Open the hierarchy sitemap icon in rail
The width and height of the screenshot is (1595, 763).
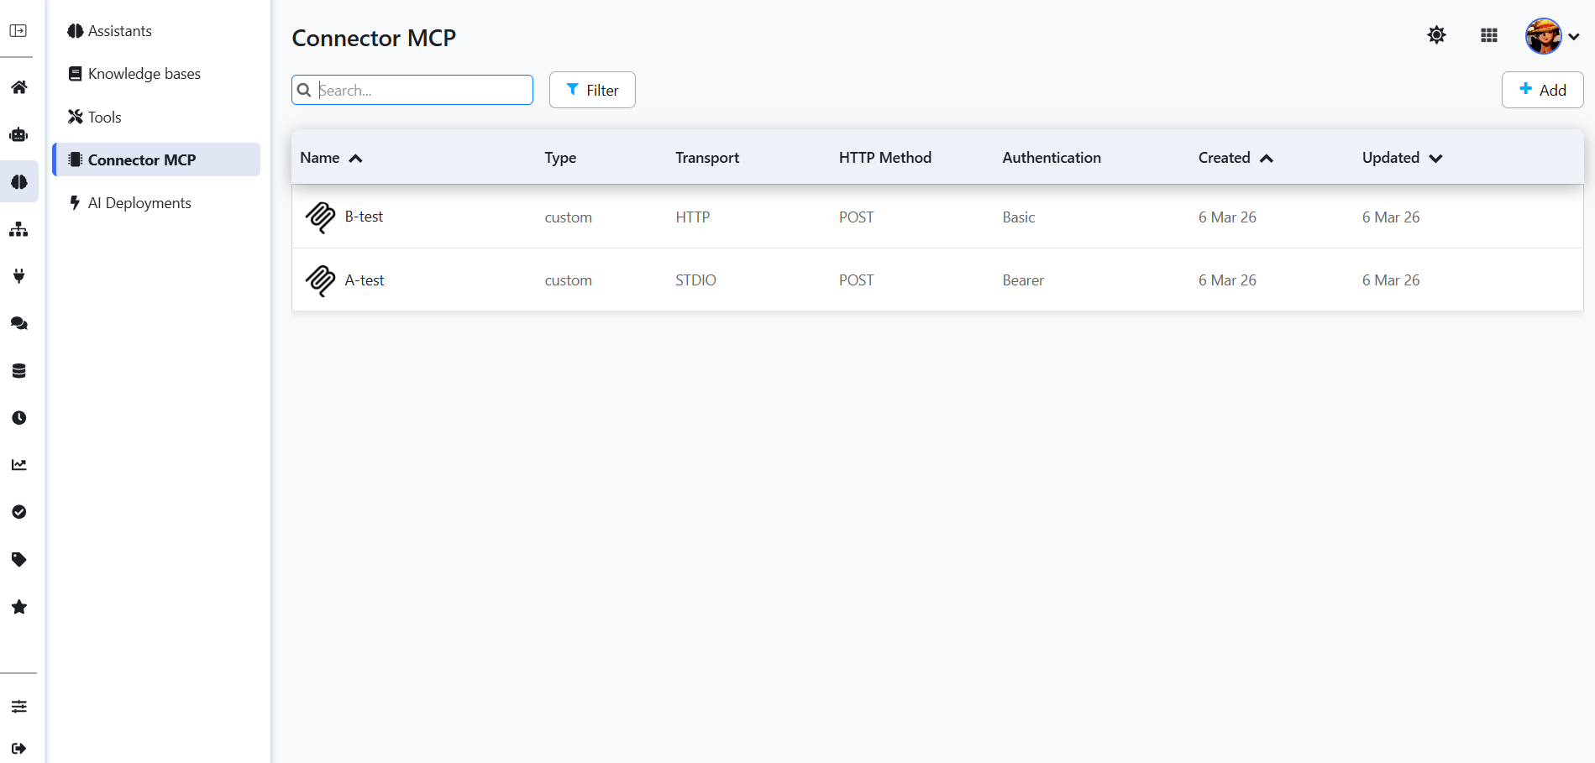[x=18, y=229]
